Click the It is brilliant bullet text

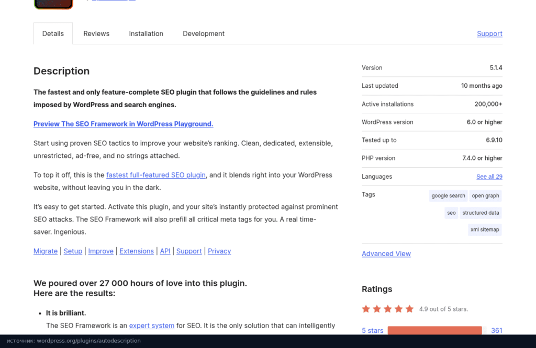[x=66, y=313]
